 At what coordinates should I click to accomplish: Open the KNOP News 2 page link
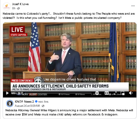24,102
